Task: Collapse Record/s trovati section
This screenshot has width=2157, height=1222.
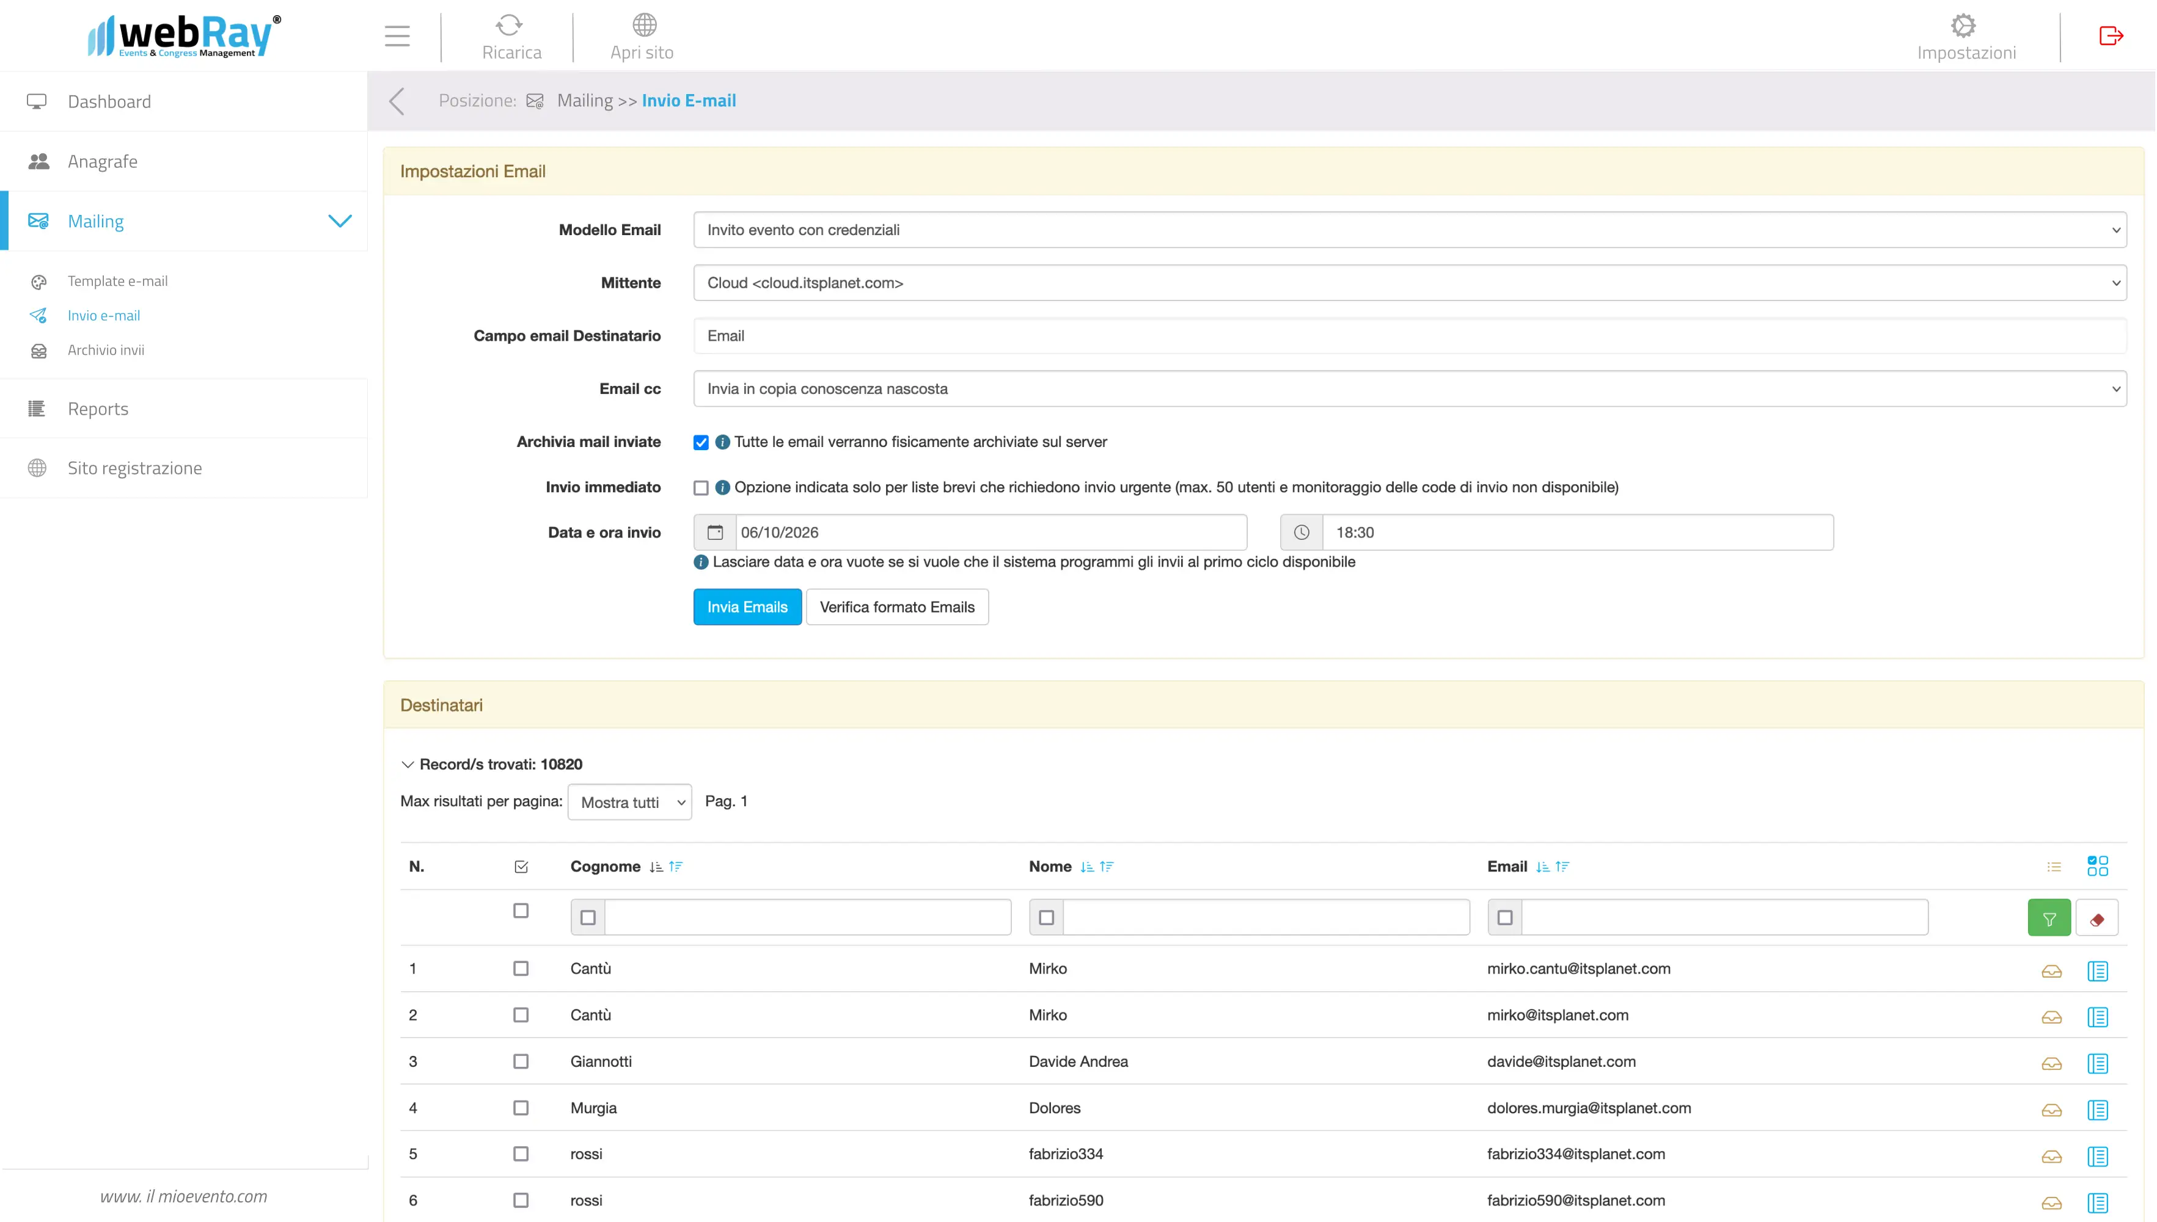Action: (407, 765)
